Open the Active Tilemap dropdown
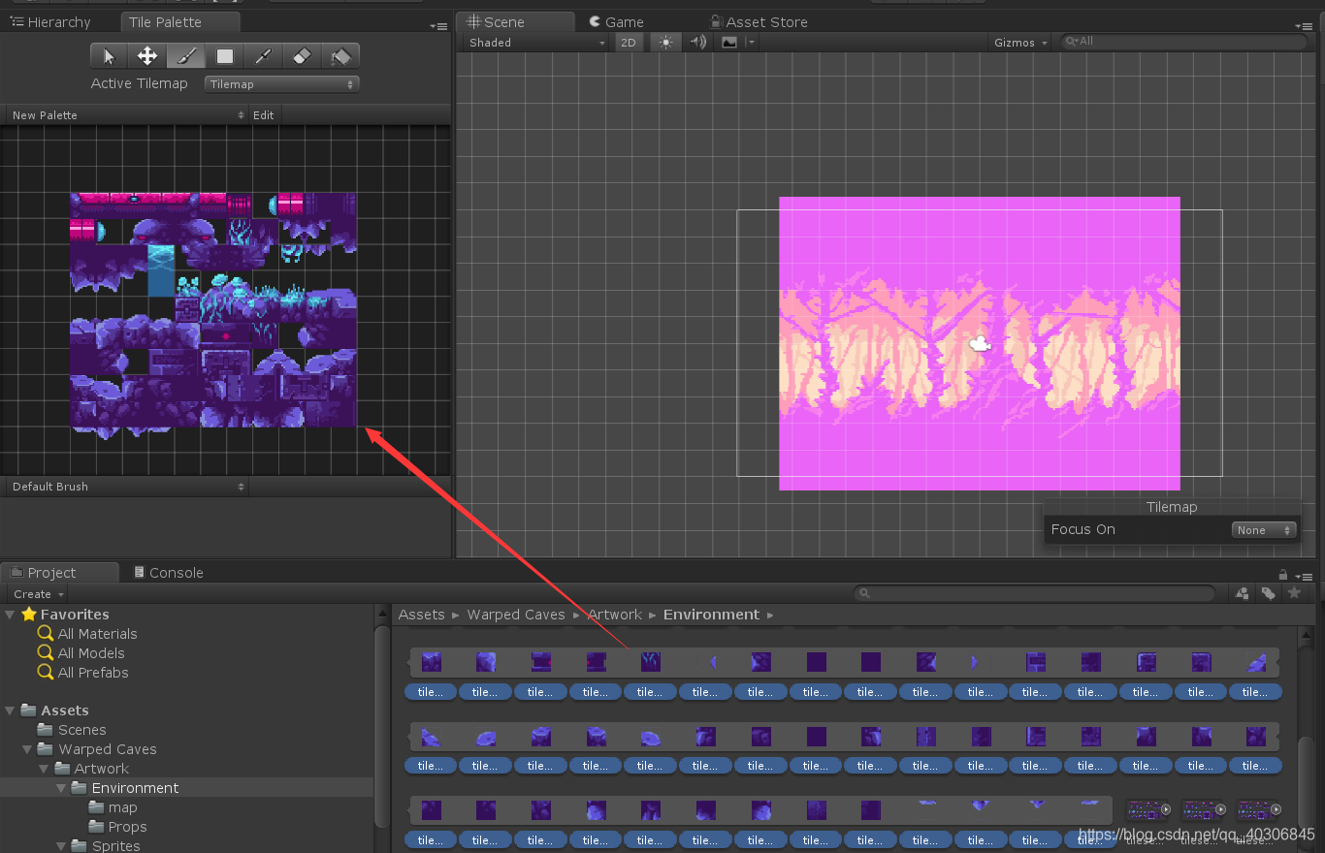The image size is (1325, 853). click(x=282, y=84)
